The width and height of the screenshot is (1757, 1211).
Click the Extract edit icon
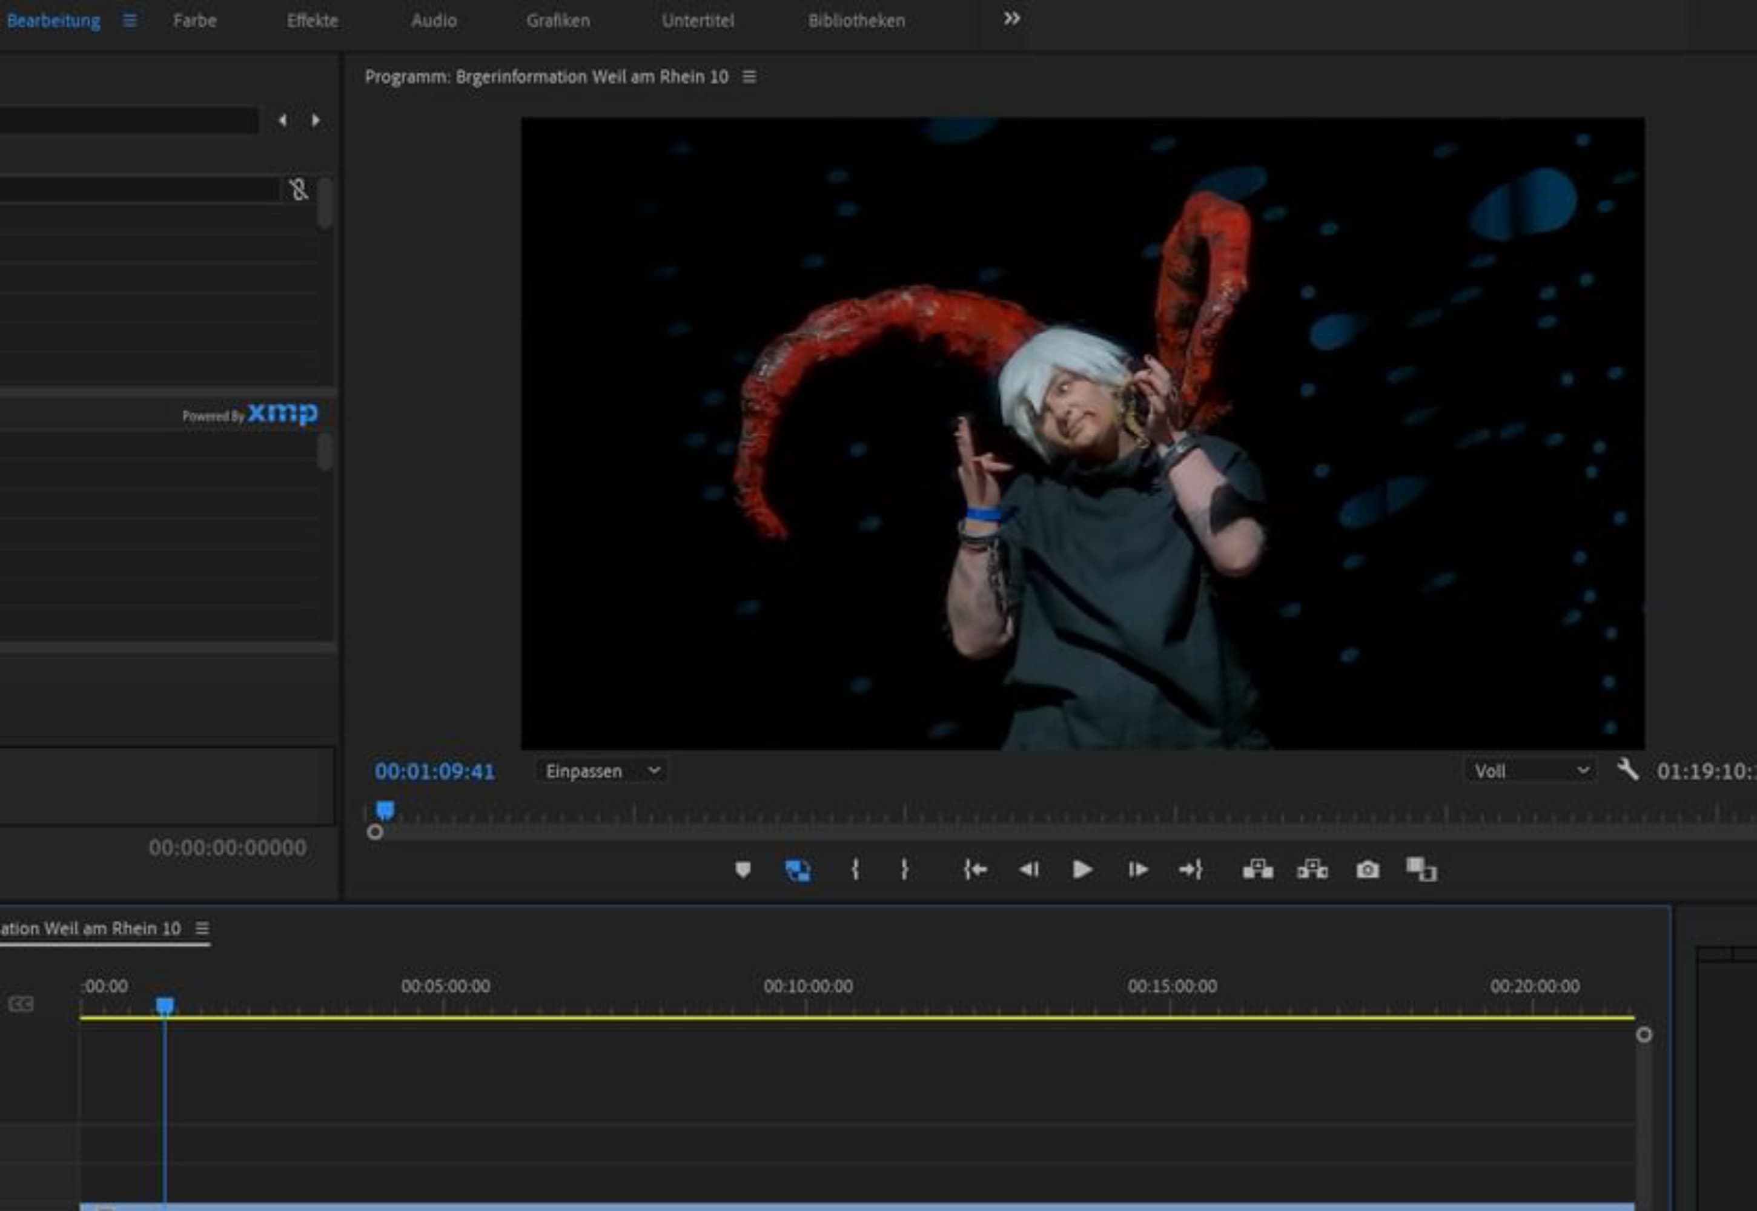(x=1312, y=869)
